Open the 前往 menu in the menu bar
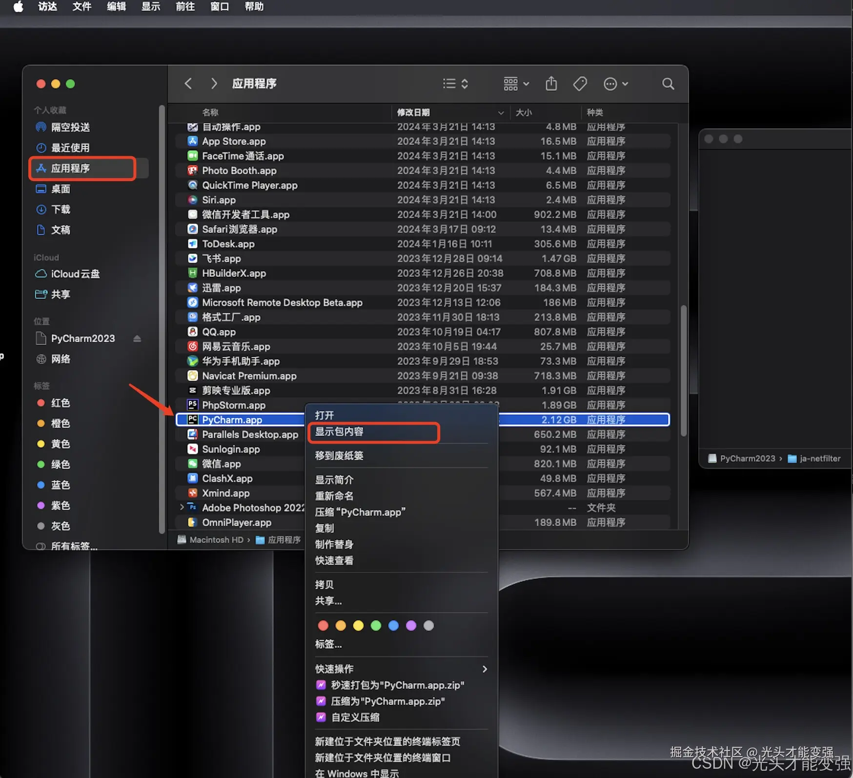Screen dimensions: 853x778 [185, 6]
